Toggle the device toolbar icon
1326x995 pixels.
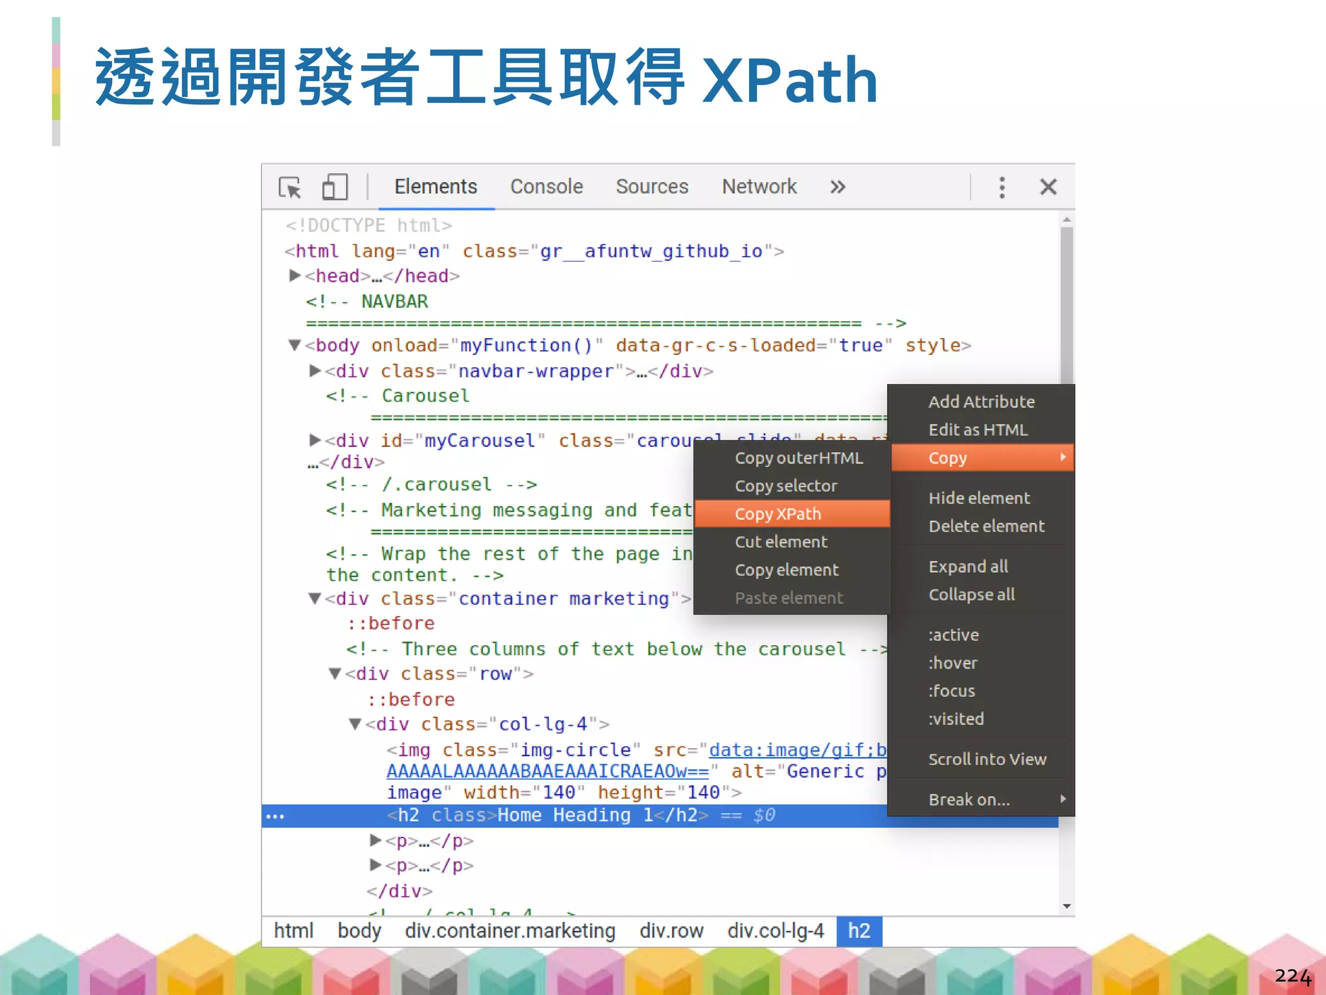[335, 187]
